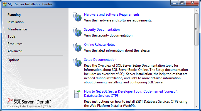The height and width of the screenshot is (111, 201).
Task: Click the Hardware and Software Requirements document icon
Action: tap(77, 17)
